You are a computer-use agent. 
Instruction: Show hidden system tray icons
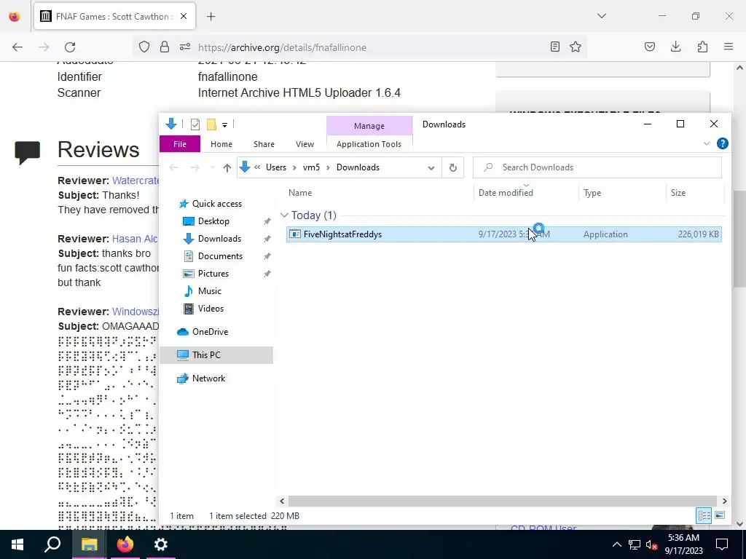(x=616, y=544)
